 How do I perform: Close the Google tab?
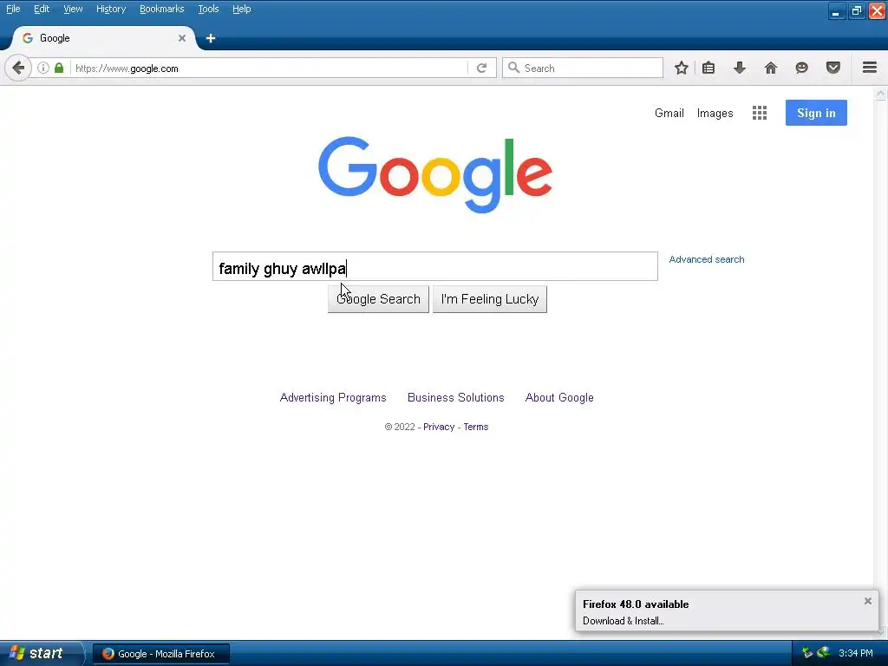(182, 38)
